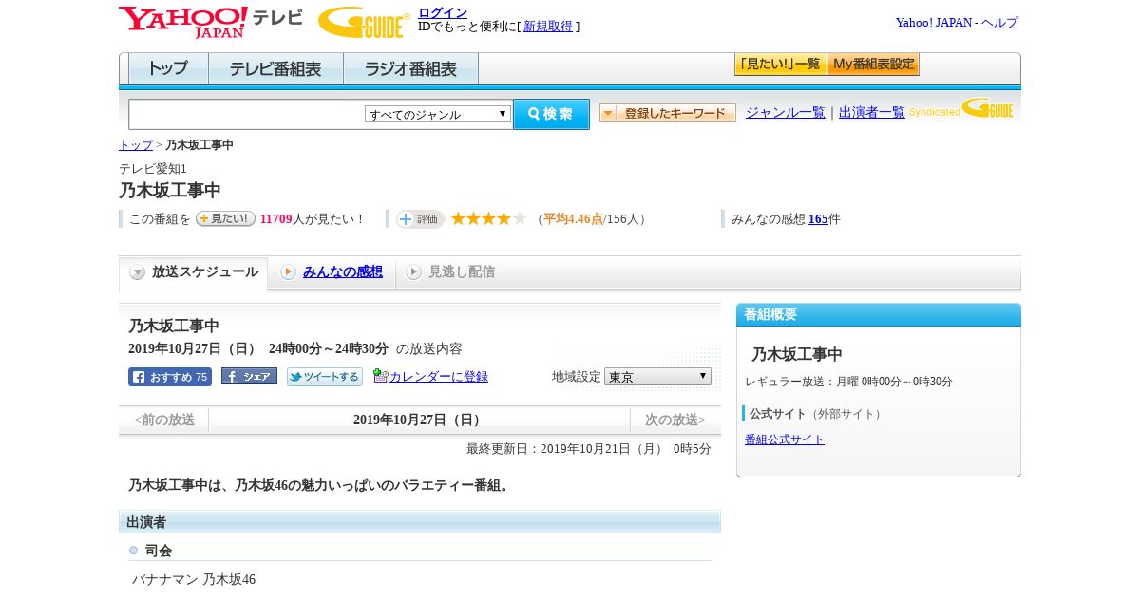Open the 出演者一覧 link
1140x598 pixels.
tap(872, 113)
